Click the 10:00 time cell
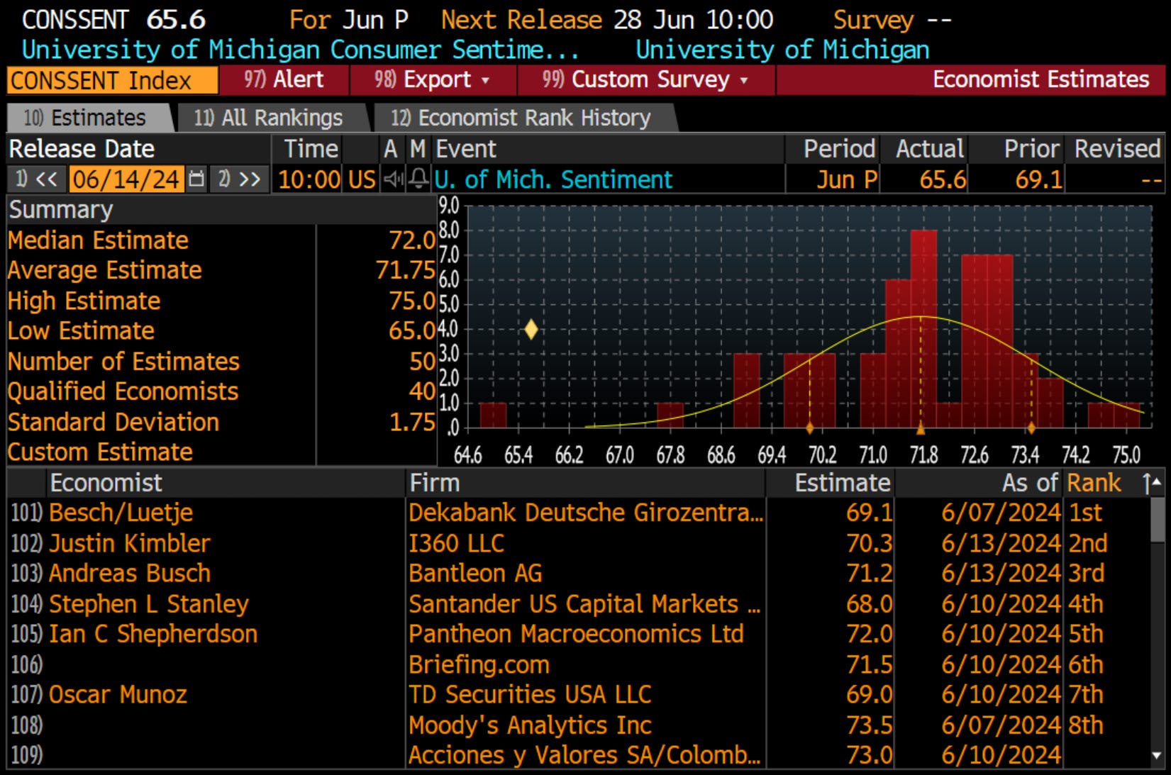This screenshot has width=1171, height=775. coord(309,179)
